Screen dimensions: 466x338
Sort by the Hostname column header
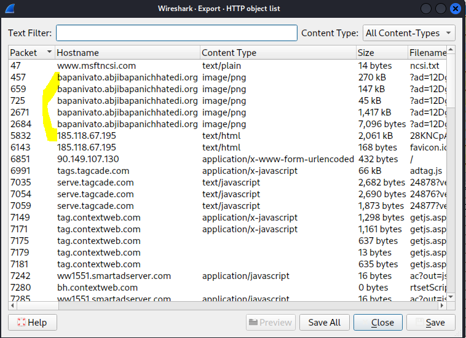pos(127,53)
